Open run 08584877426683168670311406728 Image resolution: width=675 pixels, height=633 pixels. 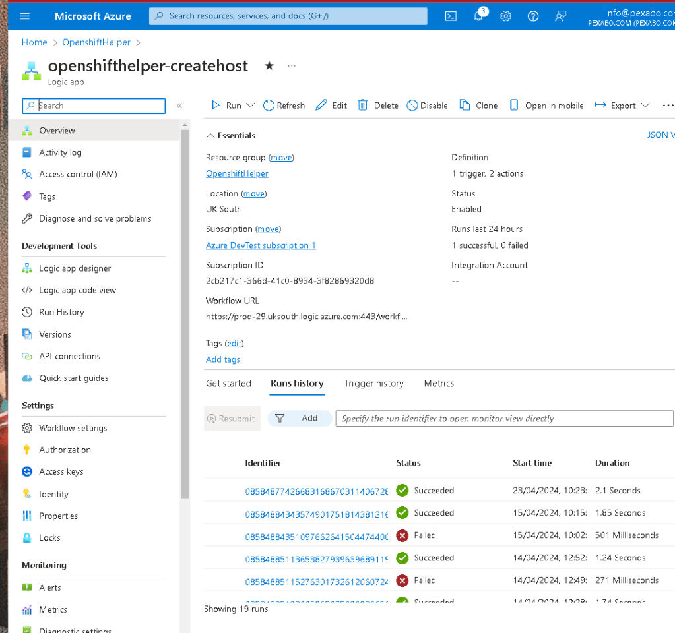pos(317,491)
